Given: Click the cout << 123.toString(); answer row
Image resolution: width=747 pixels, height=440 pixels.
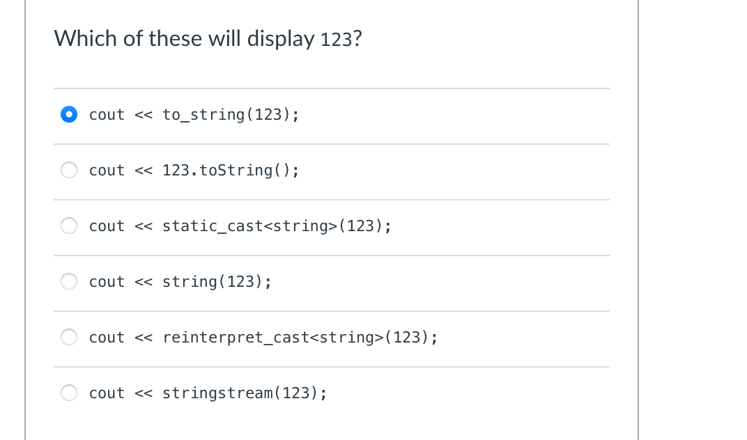Looking at the screenshot, I should (x=194, y=170).
